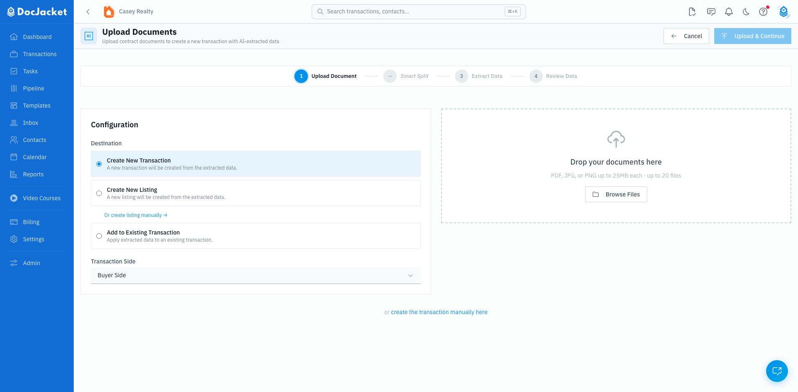Open Templates in the sidebar
Viewport: 798px width, 392px height.
coord(37,106)
